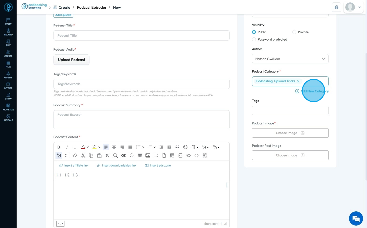367x228 pixels.
Task: Open the AI TOOLS sidebar section
Action: click(x=8, y=118)
